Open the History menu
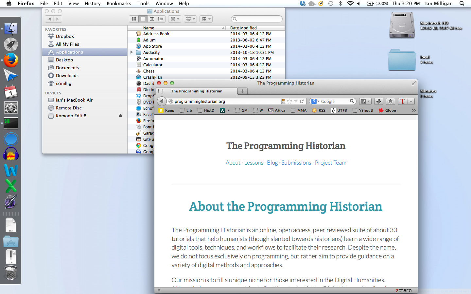The image size is (471, 294). pos(93,4)
